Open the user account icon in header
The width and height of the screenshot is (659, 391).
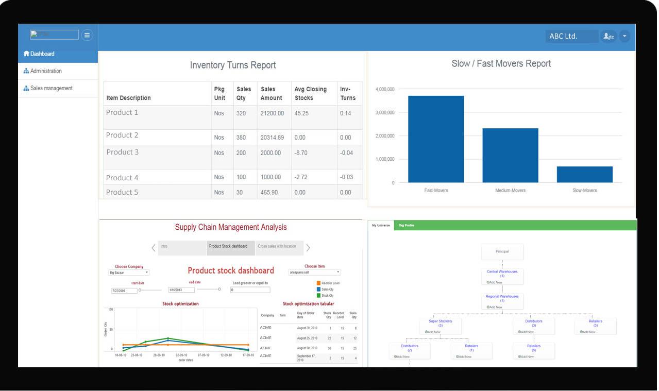click(x=609, y=37)
